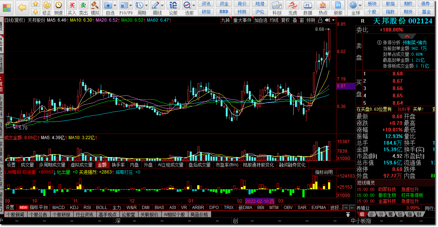Open the 卖出 sell order icon
The height and width of the screenshot is (227, 438).
point(83,8)
